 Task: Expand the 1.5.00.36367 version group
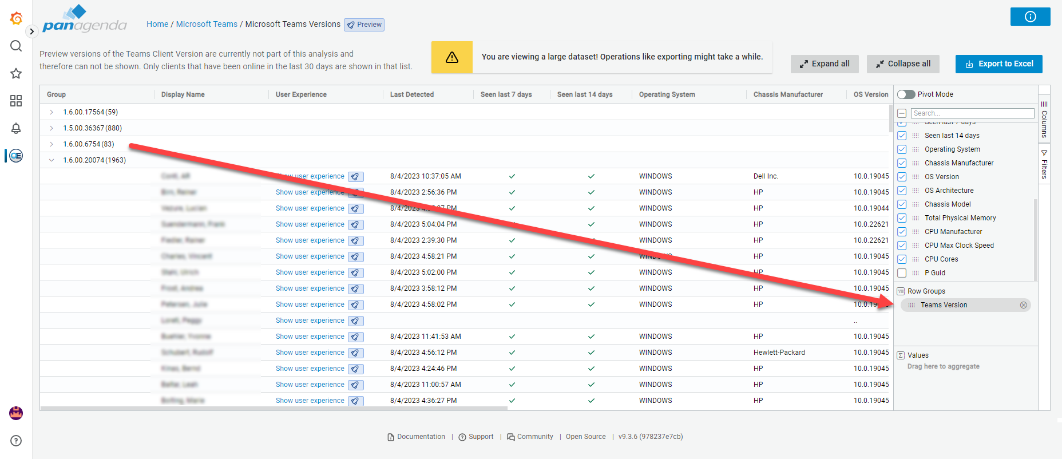coord(51,128)
